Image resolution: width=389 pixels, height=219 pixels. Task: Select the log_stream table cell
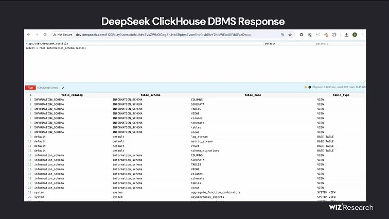(x=200, y=137)
